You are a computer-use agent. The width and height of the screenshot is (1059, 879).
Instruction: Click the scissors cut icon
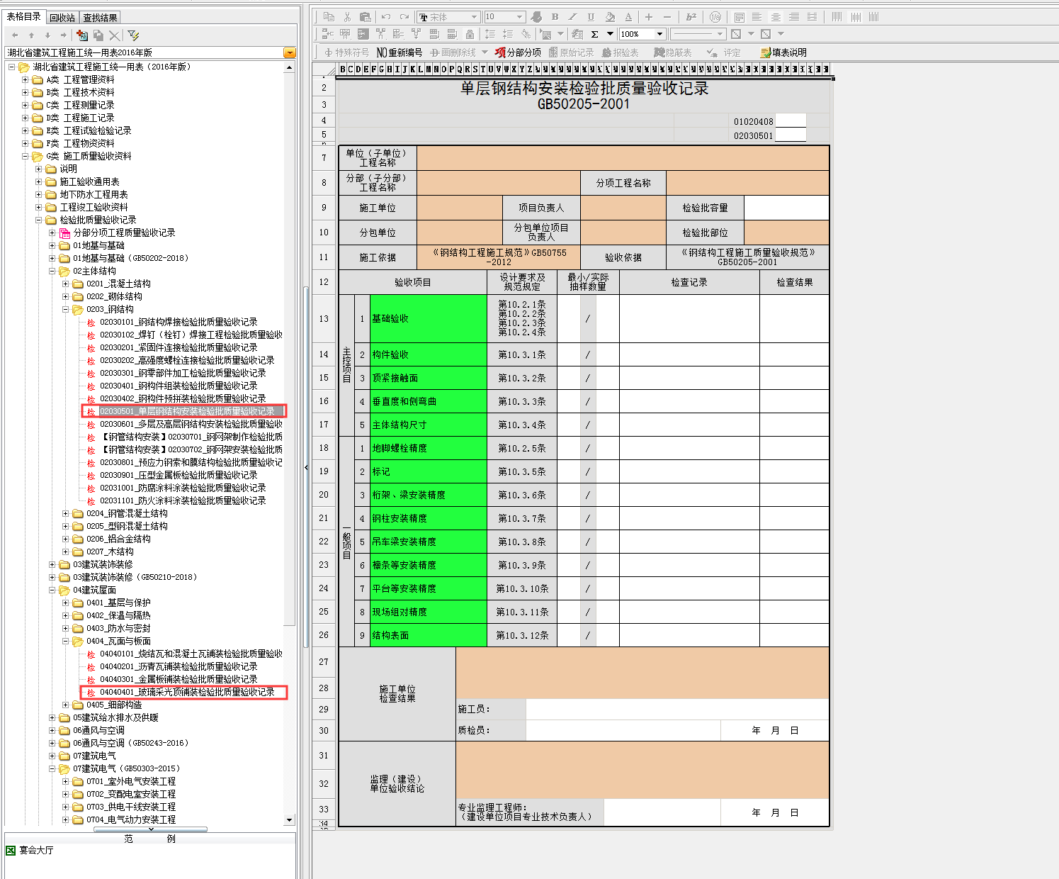pos(347,16)
